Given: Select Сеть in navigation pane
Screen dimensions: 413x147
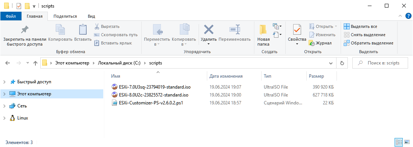Looking at the screenshot, I should [x=22, y=106].
